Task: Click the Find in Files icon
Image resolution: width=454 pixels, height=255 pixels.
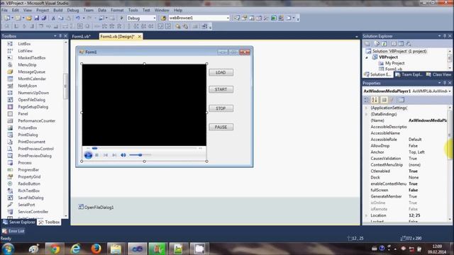Action: click(x=163, y=18)
